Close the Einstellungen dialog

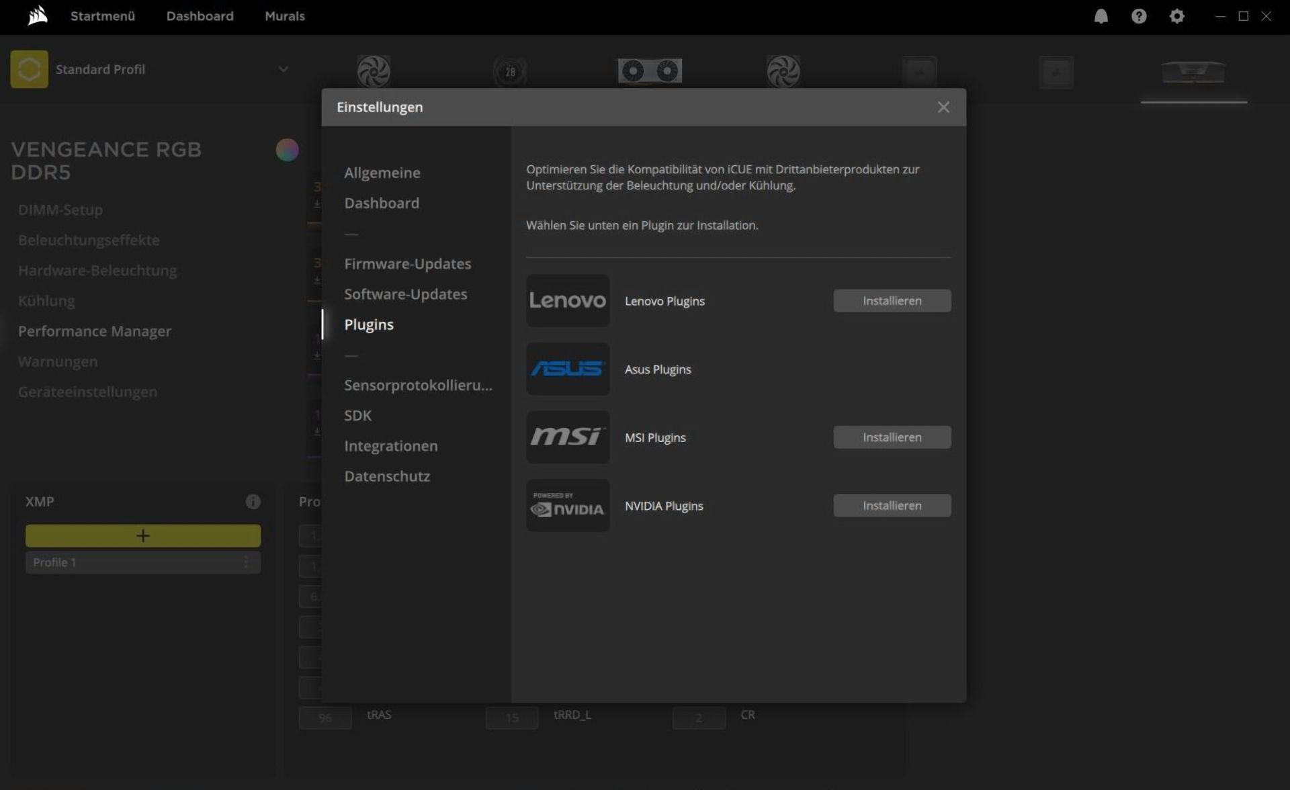click(x=943, y=107)
